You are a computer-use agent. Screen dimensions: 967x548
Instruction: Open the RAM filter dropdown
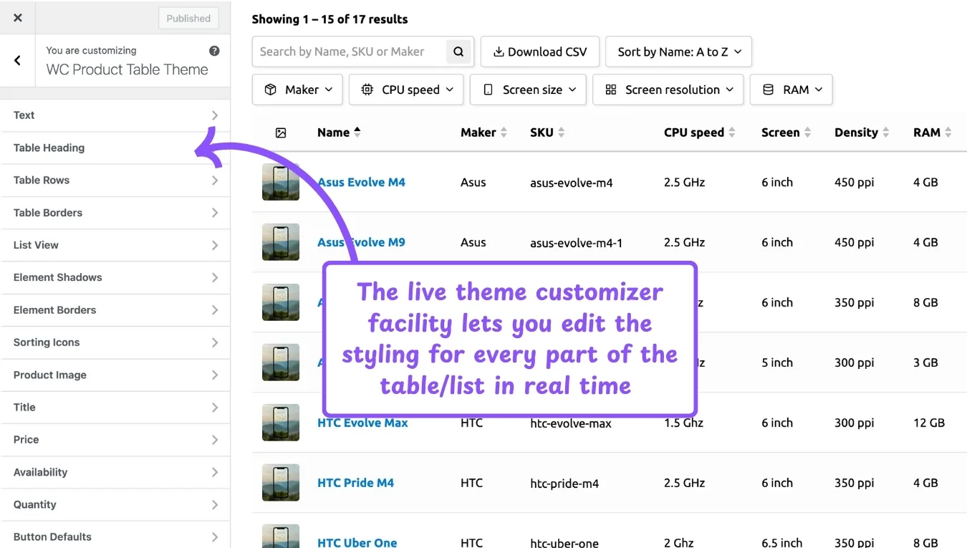pyautogui.click(x=791, y=90)
